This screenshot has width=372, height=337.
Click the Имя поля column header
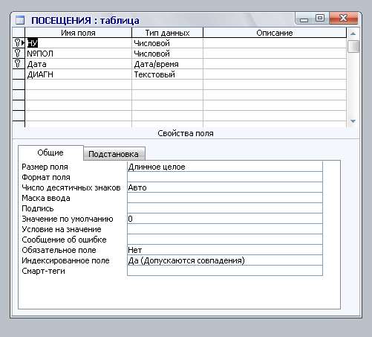pos(78,33)
